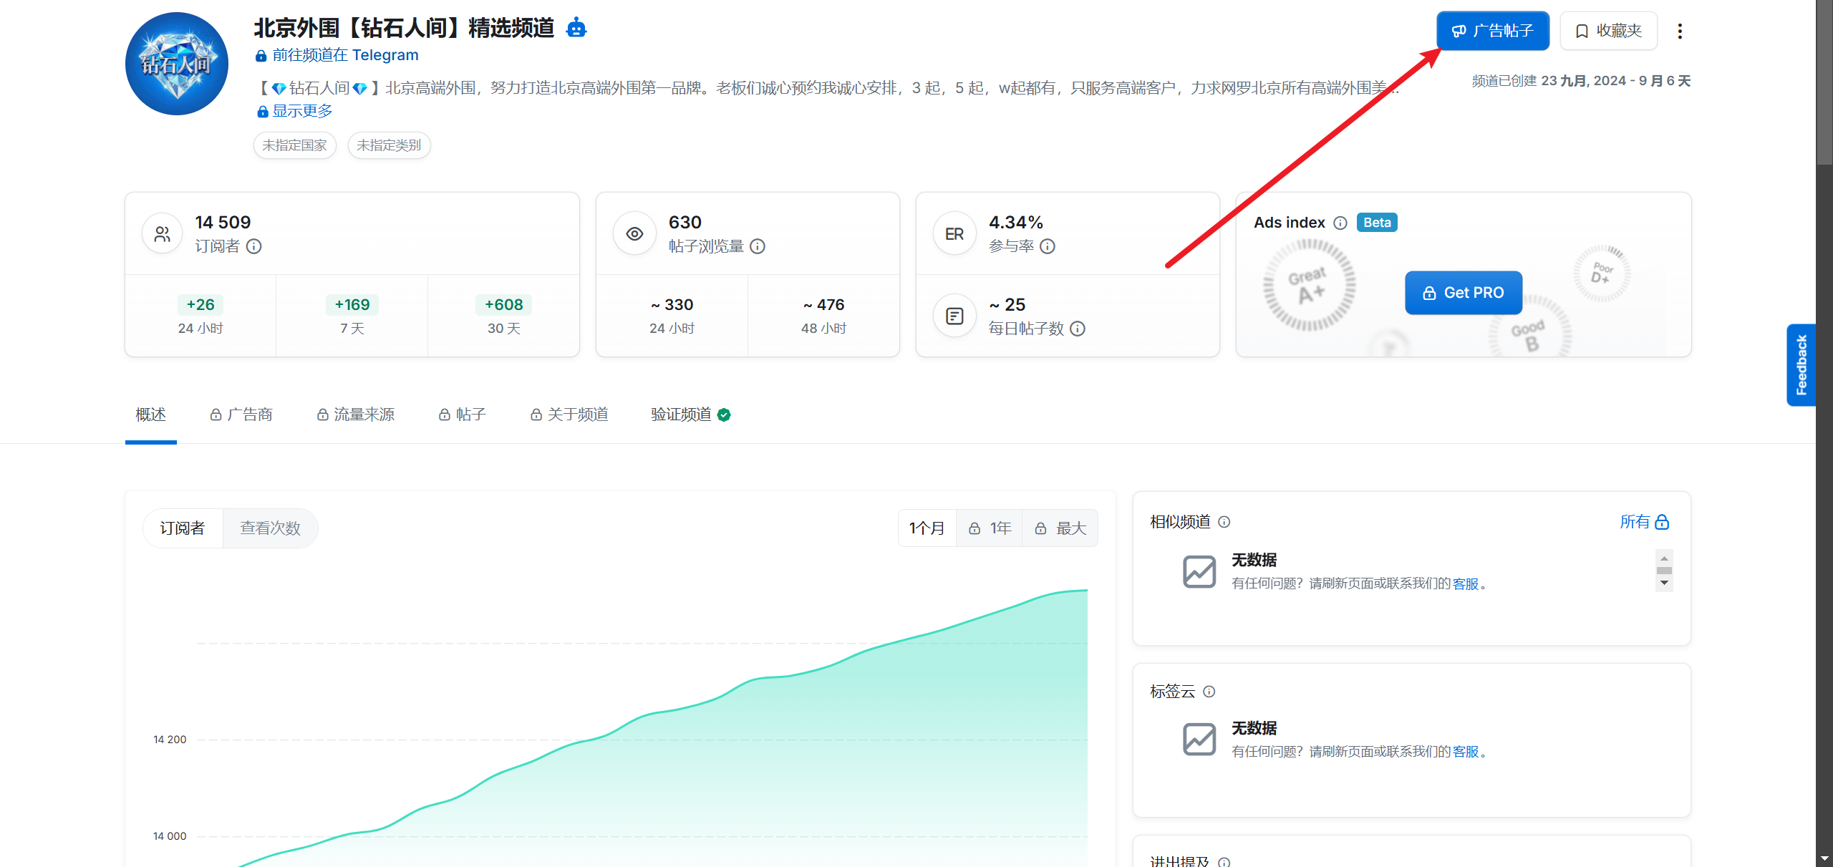Click the 未指定类别 tag
This screenshot has height=867, width=1833.
coord(389,145)
